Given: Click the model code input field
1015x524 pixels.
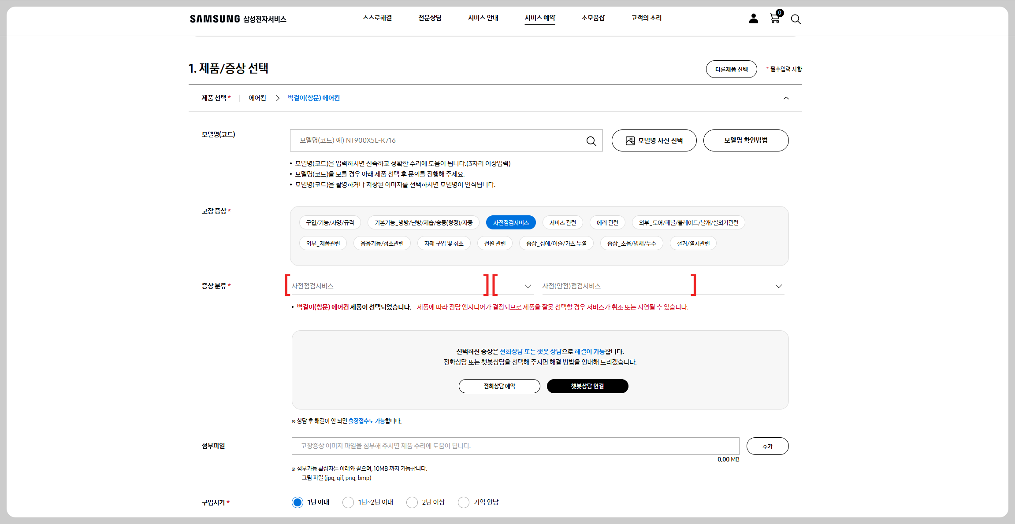Looking at the screenshot, I should [436, 140].
